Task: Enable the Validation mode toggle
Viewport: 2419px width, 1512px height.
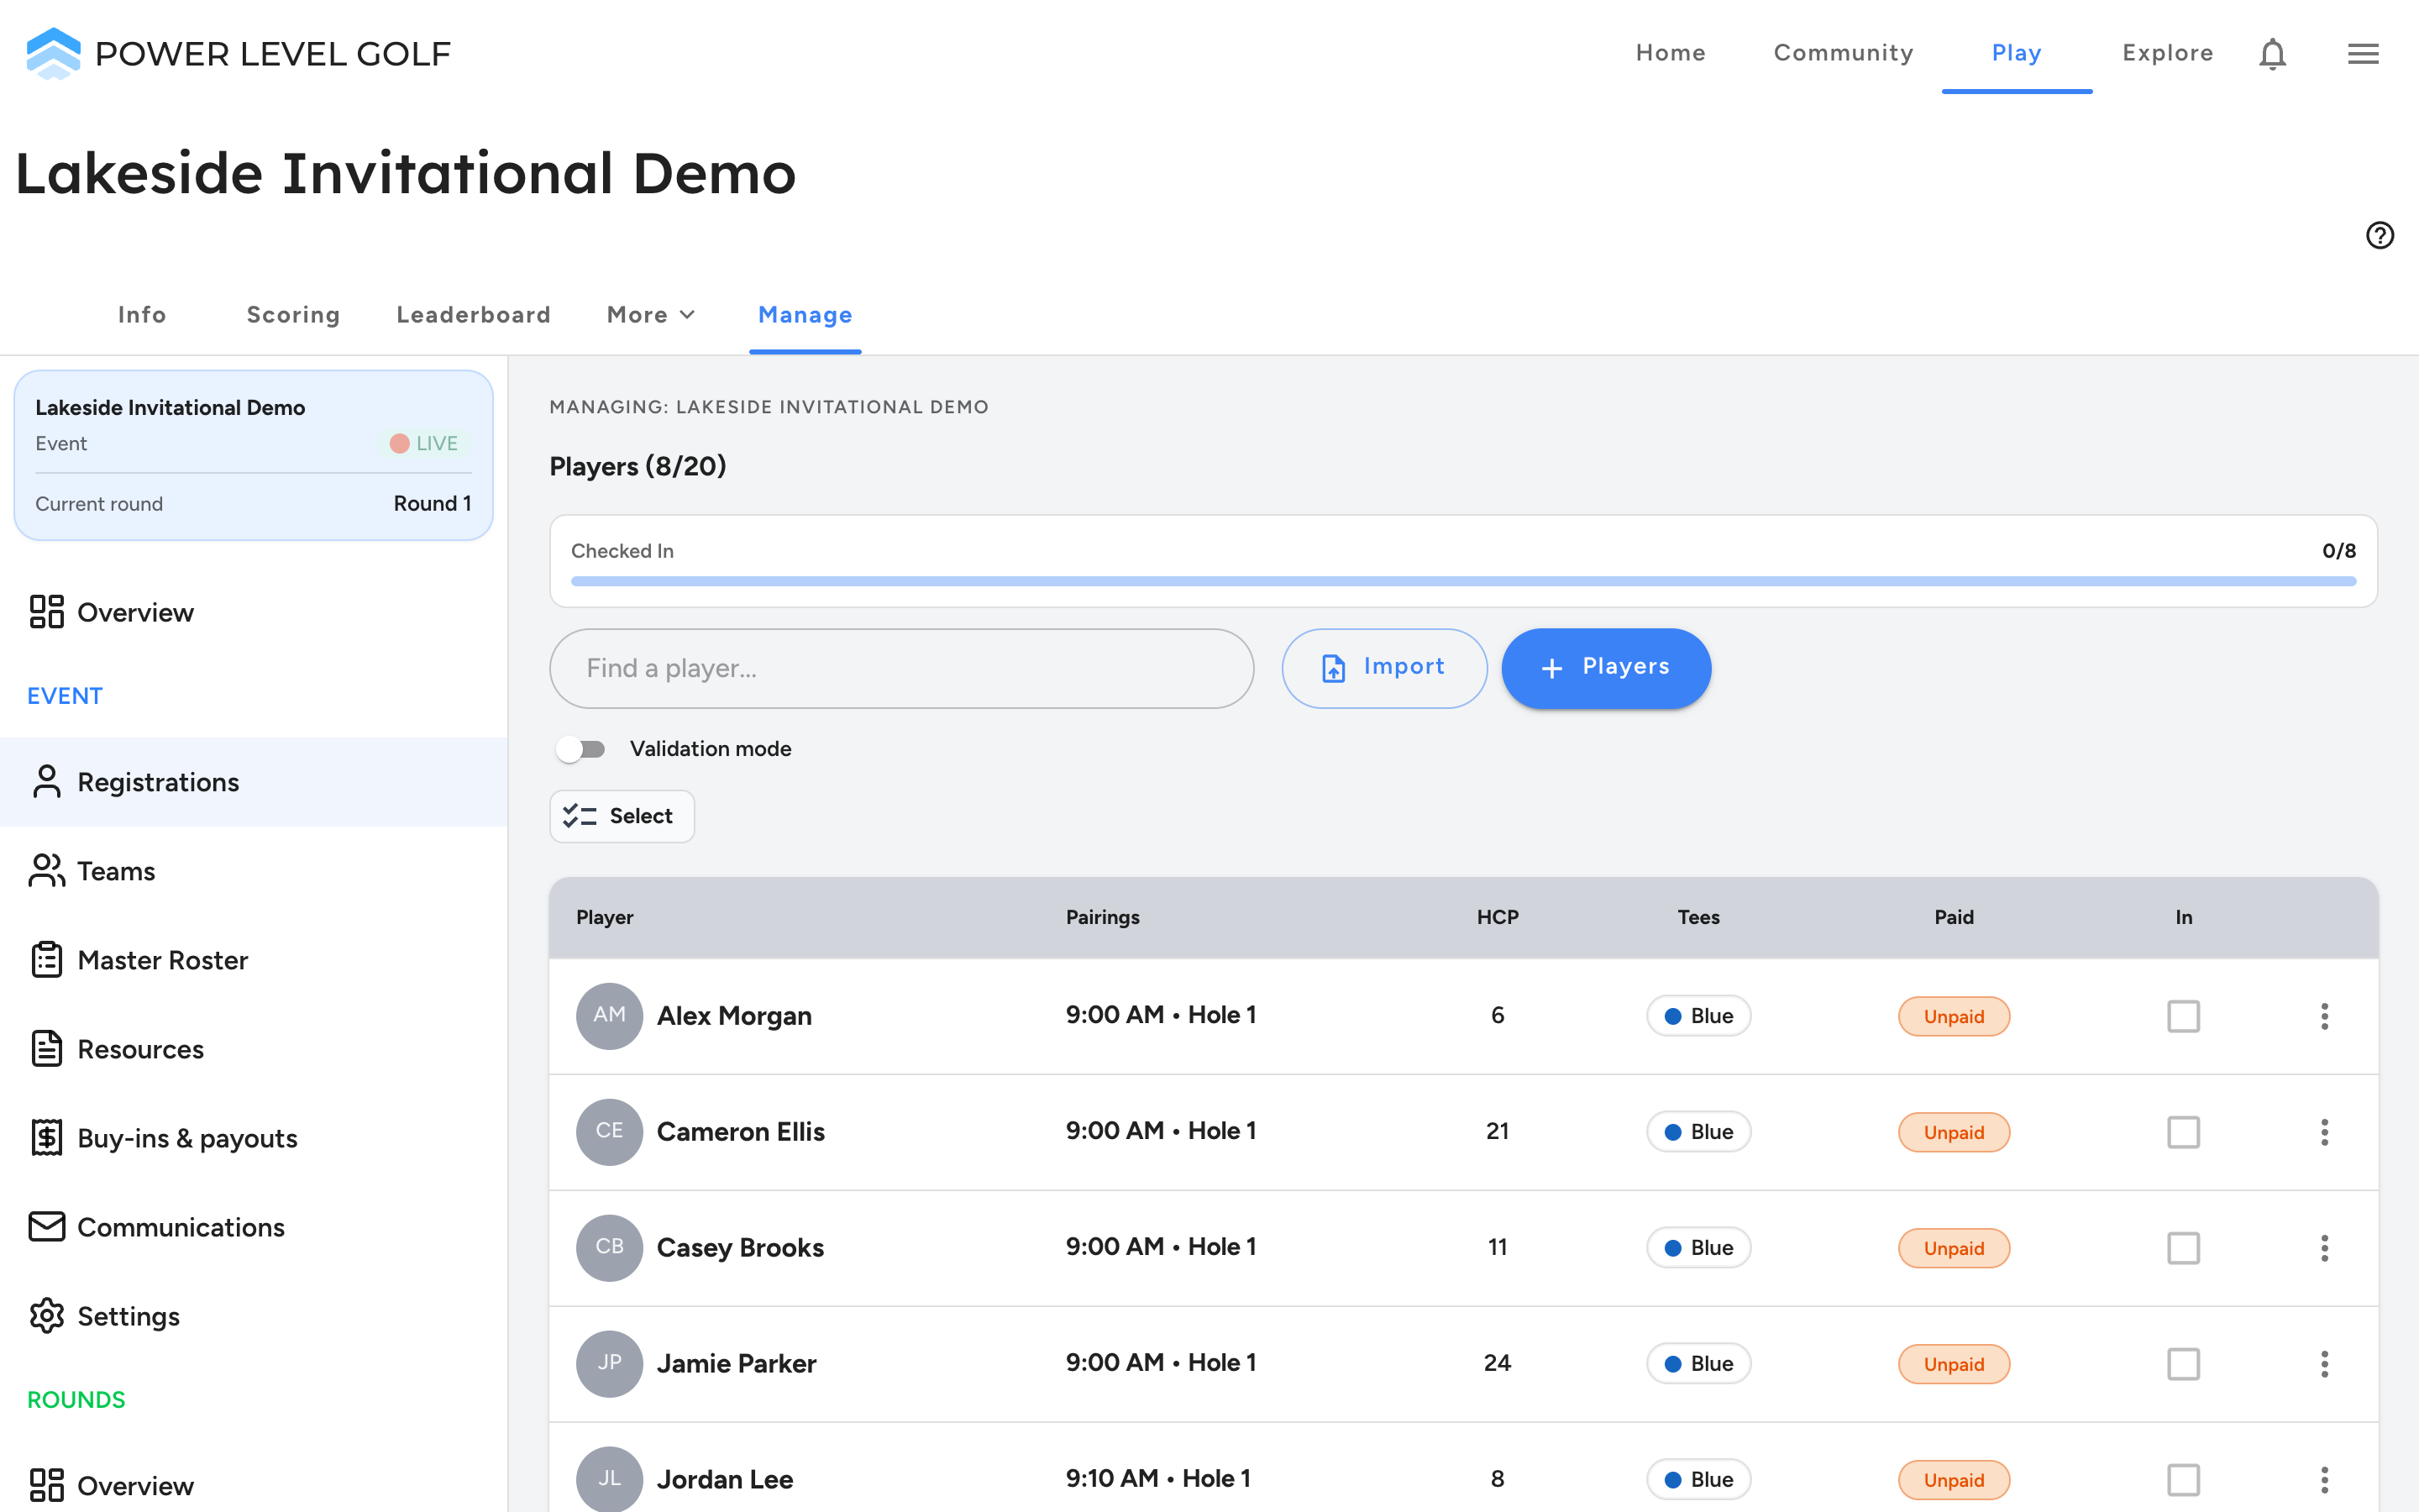Action: pos(580,749)
